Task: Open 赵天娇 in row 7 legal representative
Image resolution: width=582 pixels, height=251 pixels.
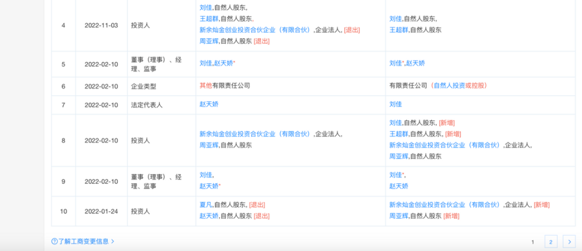Action: click(x=209, y=104)
